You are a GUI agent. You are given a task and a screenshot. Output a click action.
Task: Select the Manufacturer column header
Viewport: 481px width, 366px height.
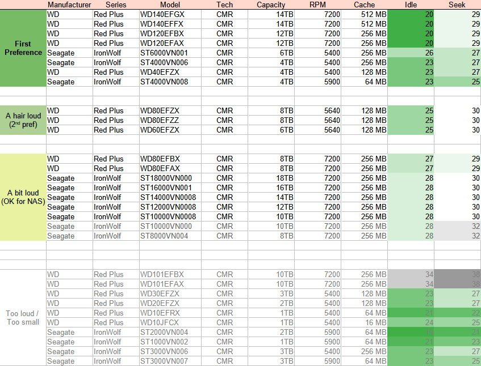click(x=69, y=5)
